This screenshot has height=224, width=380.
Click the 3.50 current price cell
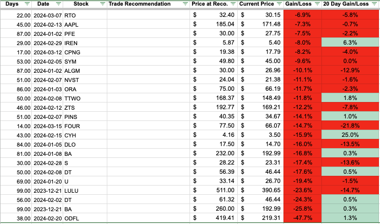point(260,135)
